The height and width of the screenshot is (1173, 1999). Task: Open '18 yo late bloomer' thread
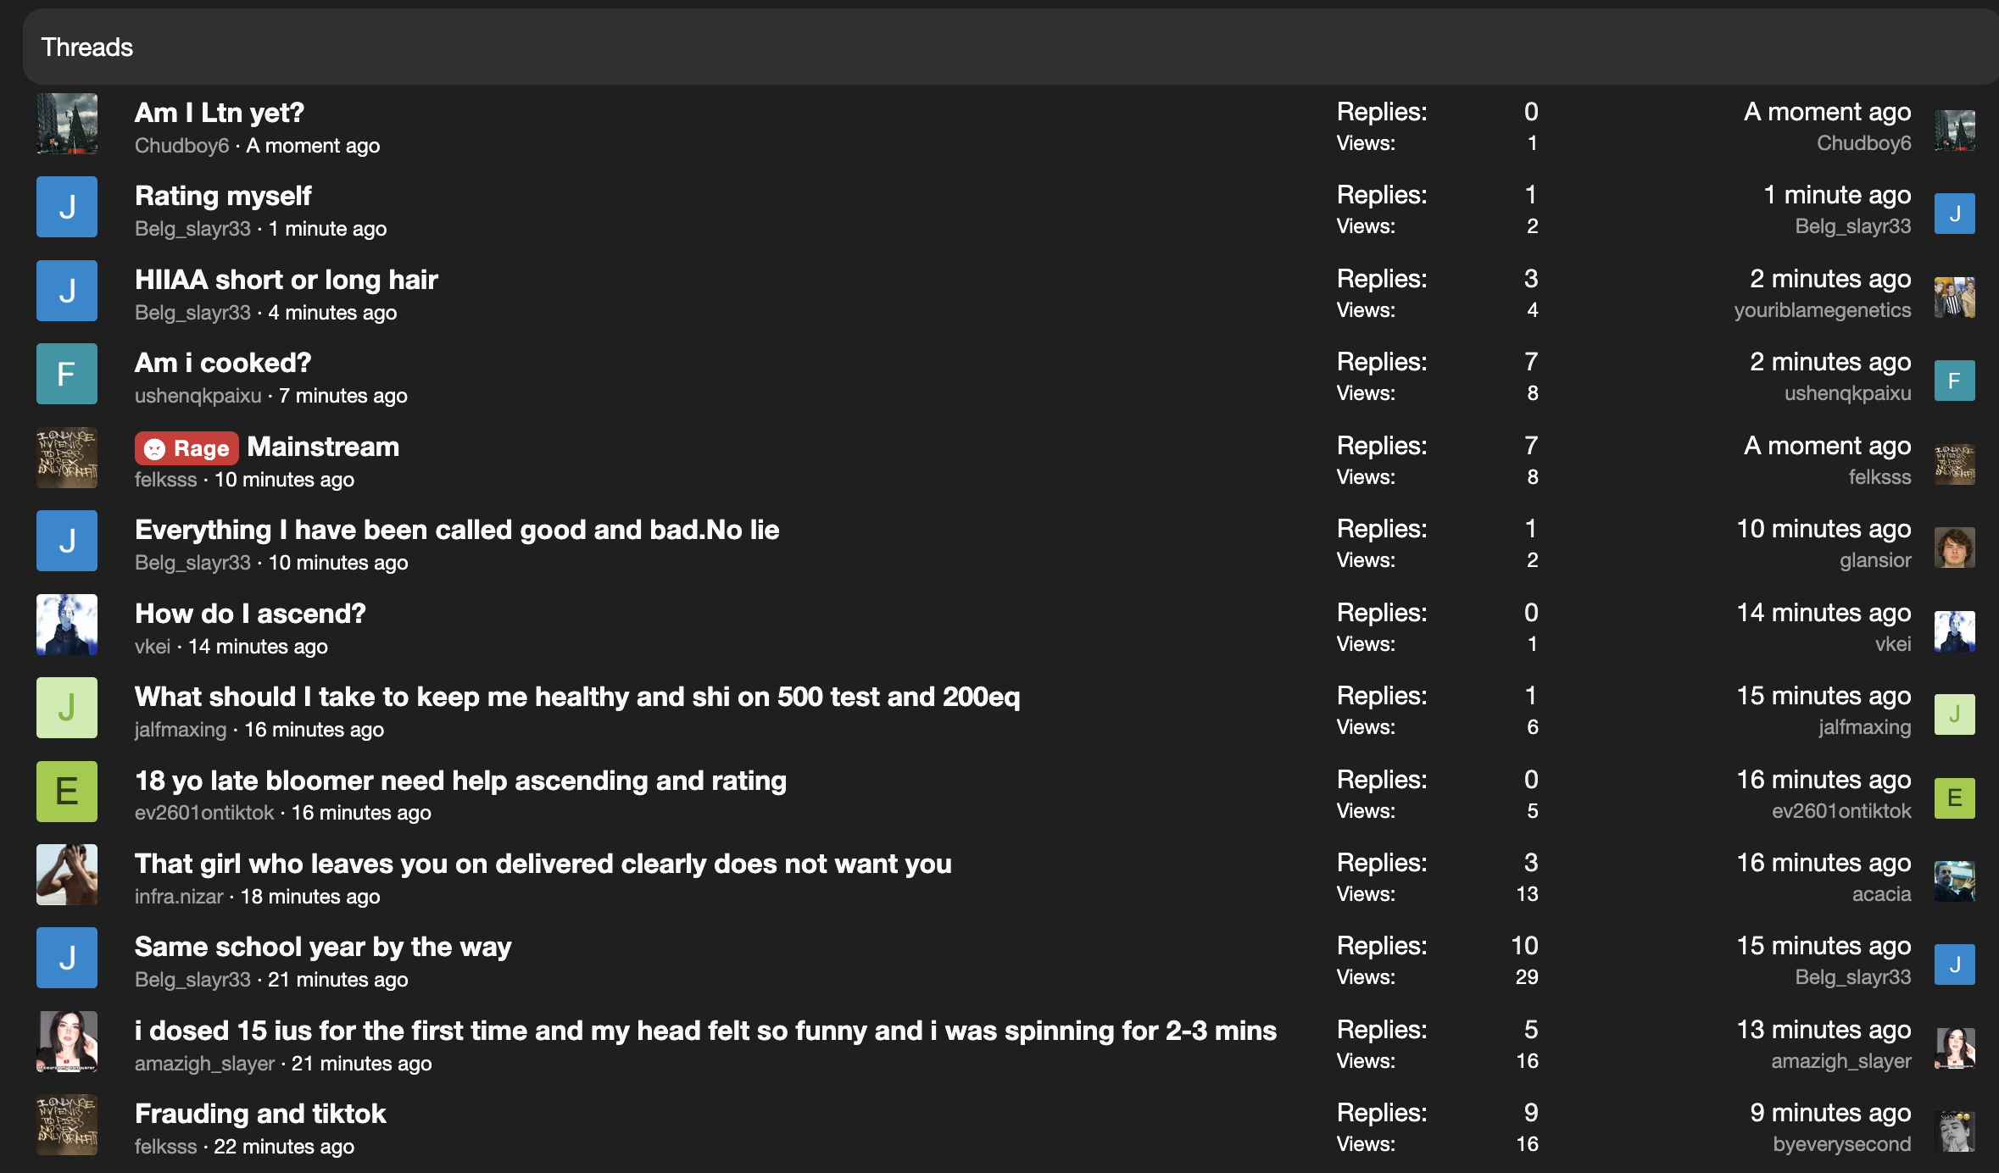[460, 781]
